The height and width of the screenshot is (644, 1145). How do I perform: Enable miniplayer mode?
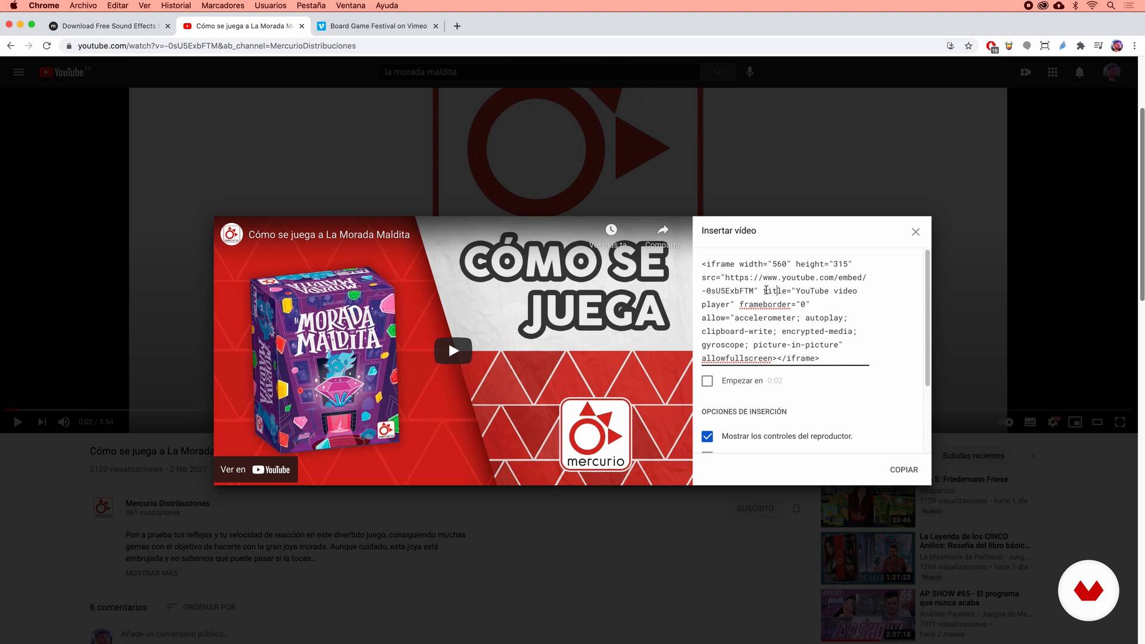(x=1075, y=422)
